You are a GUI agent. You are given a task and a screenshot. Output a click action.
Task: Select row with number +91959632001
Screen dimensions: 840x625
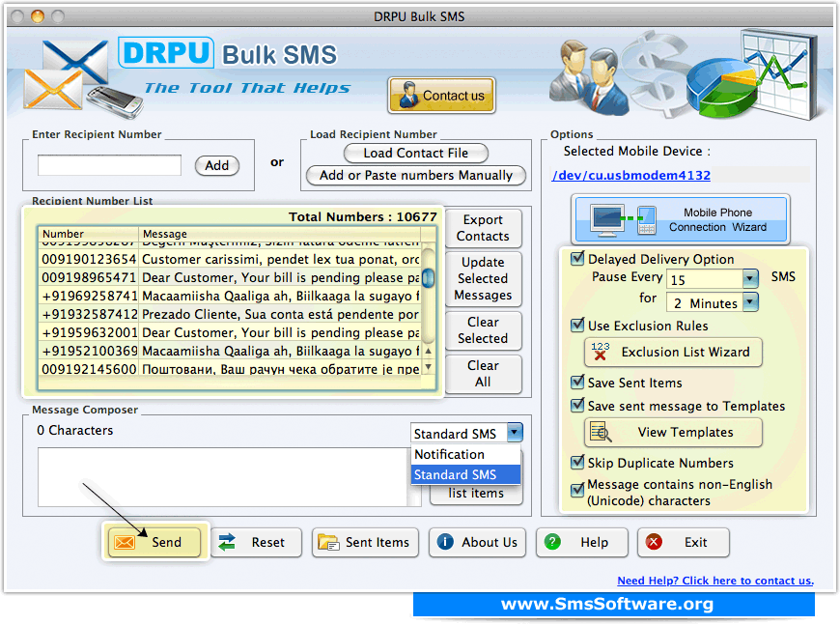(231, 332)
